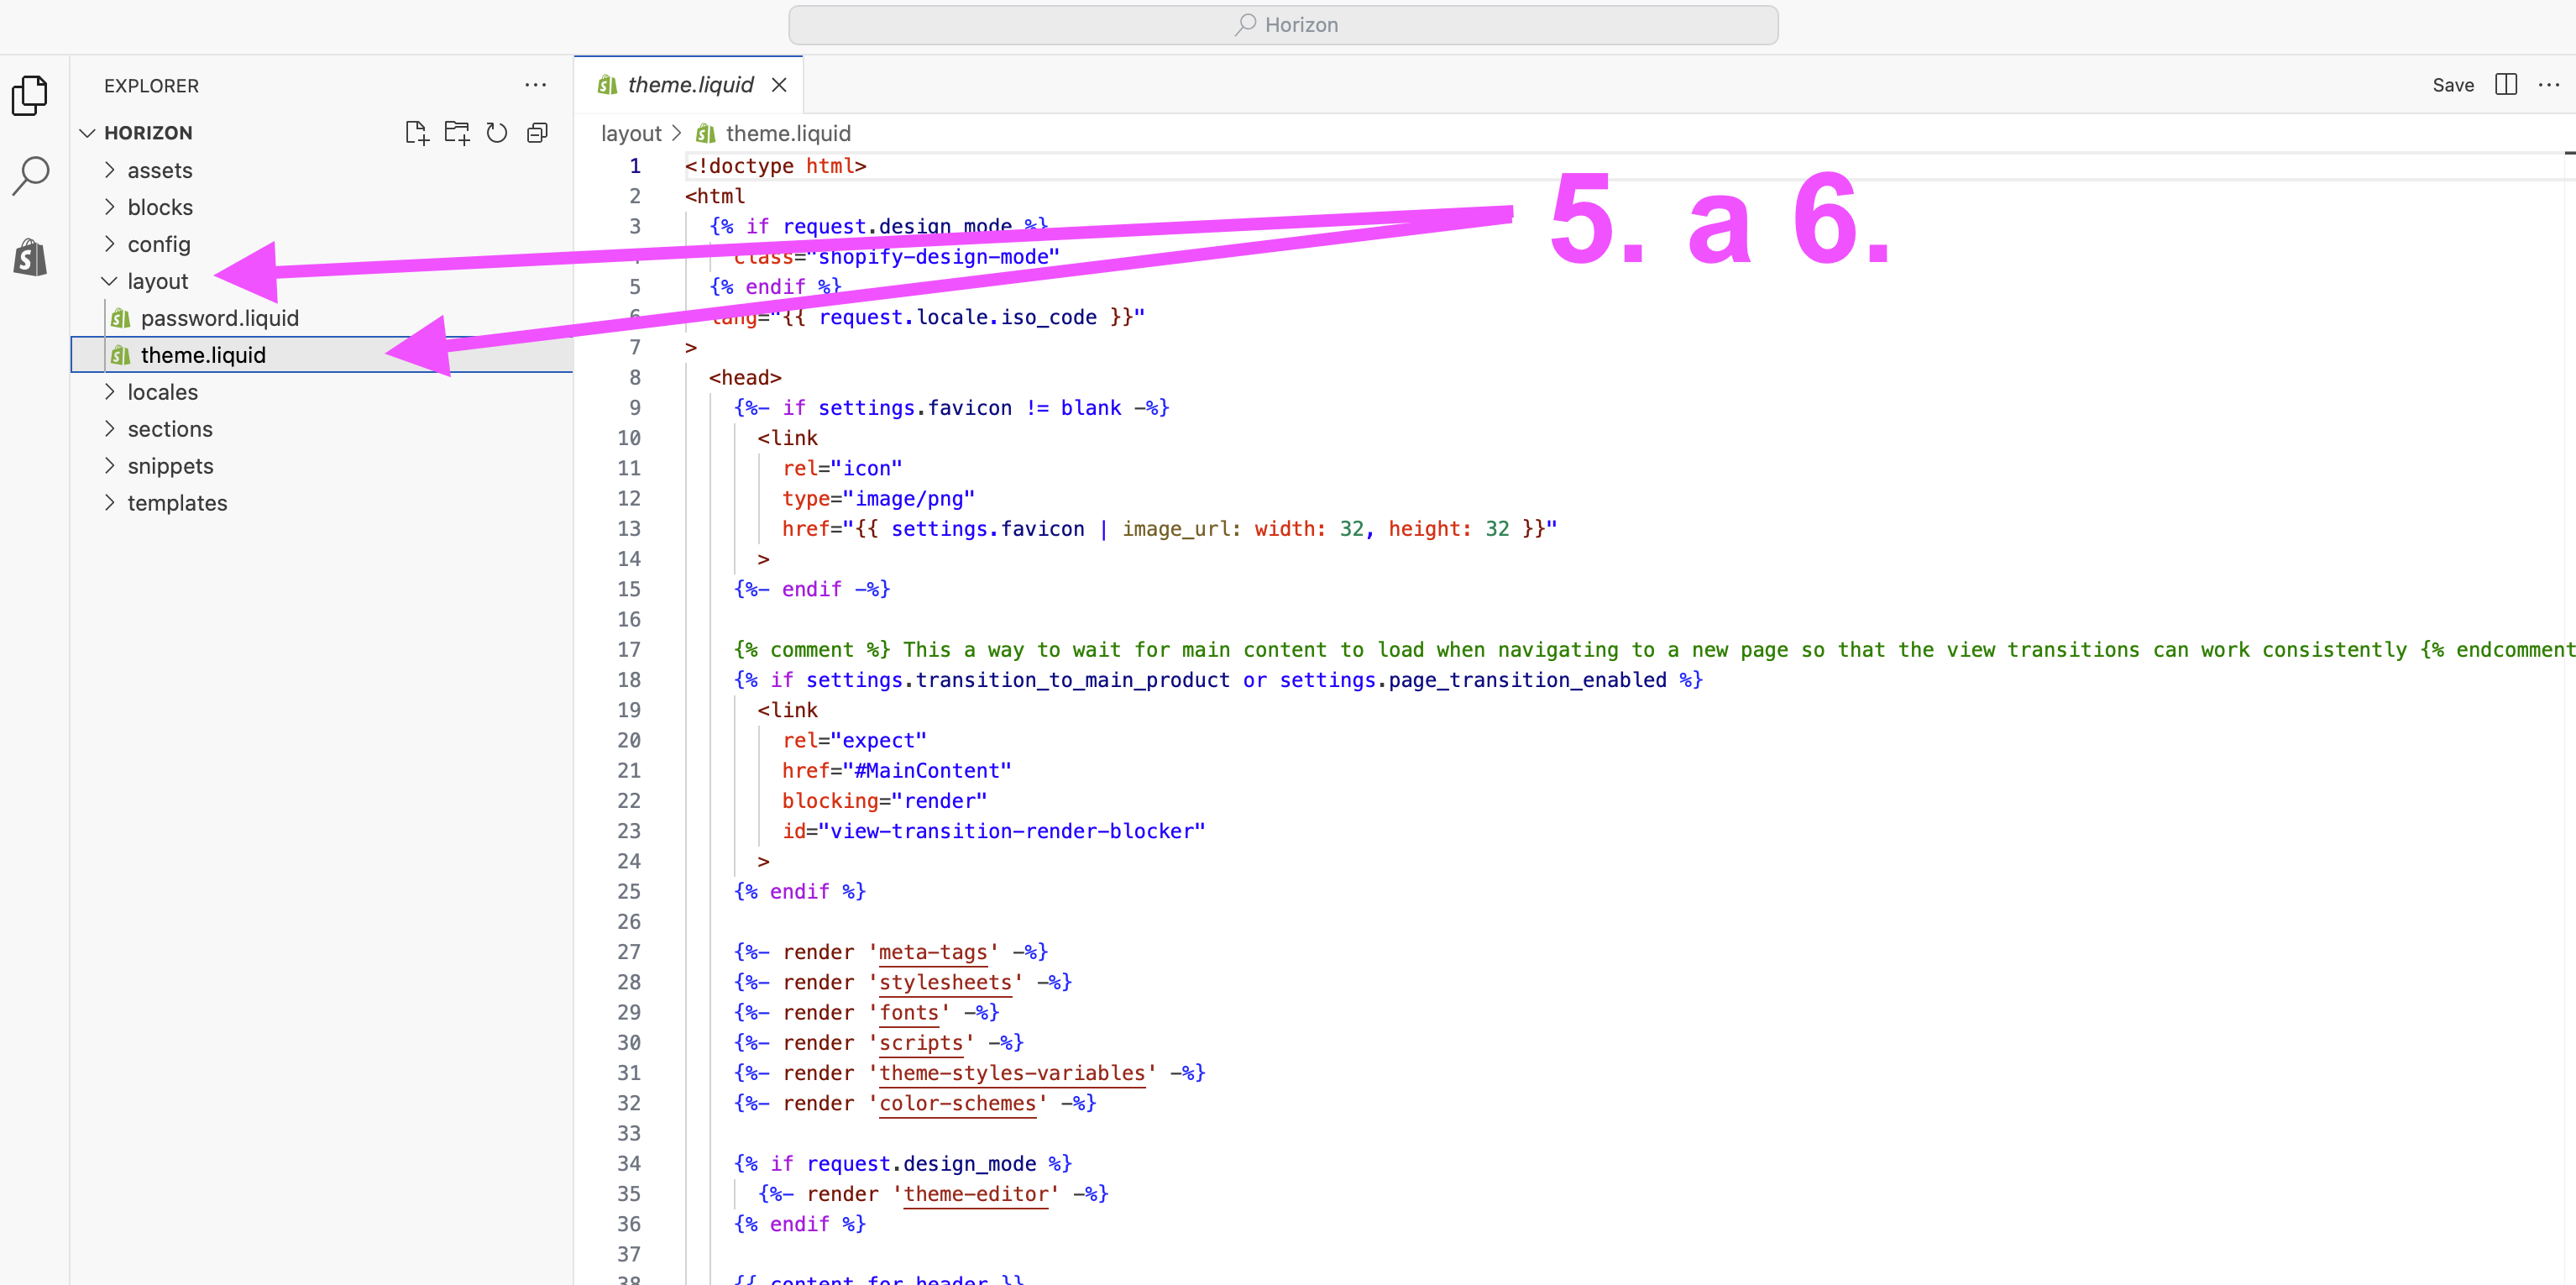This screenshot has height=1285, width=2576.
Task: Collapse all folders in explorer
Action: pyautogui.click(x=537, y=133)
